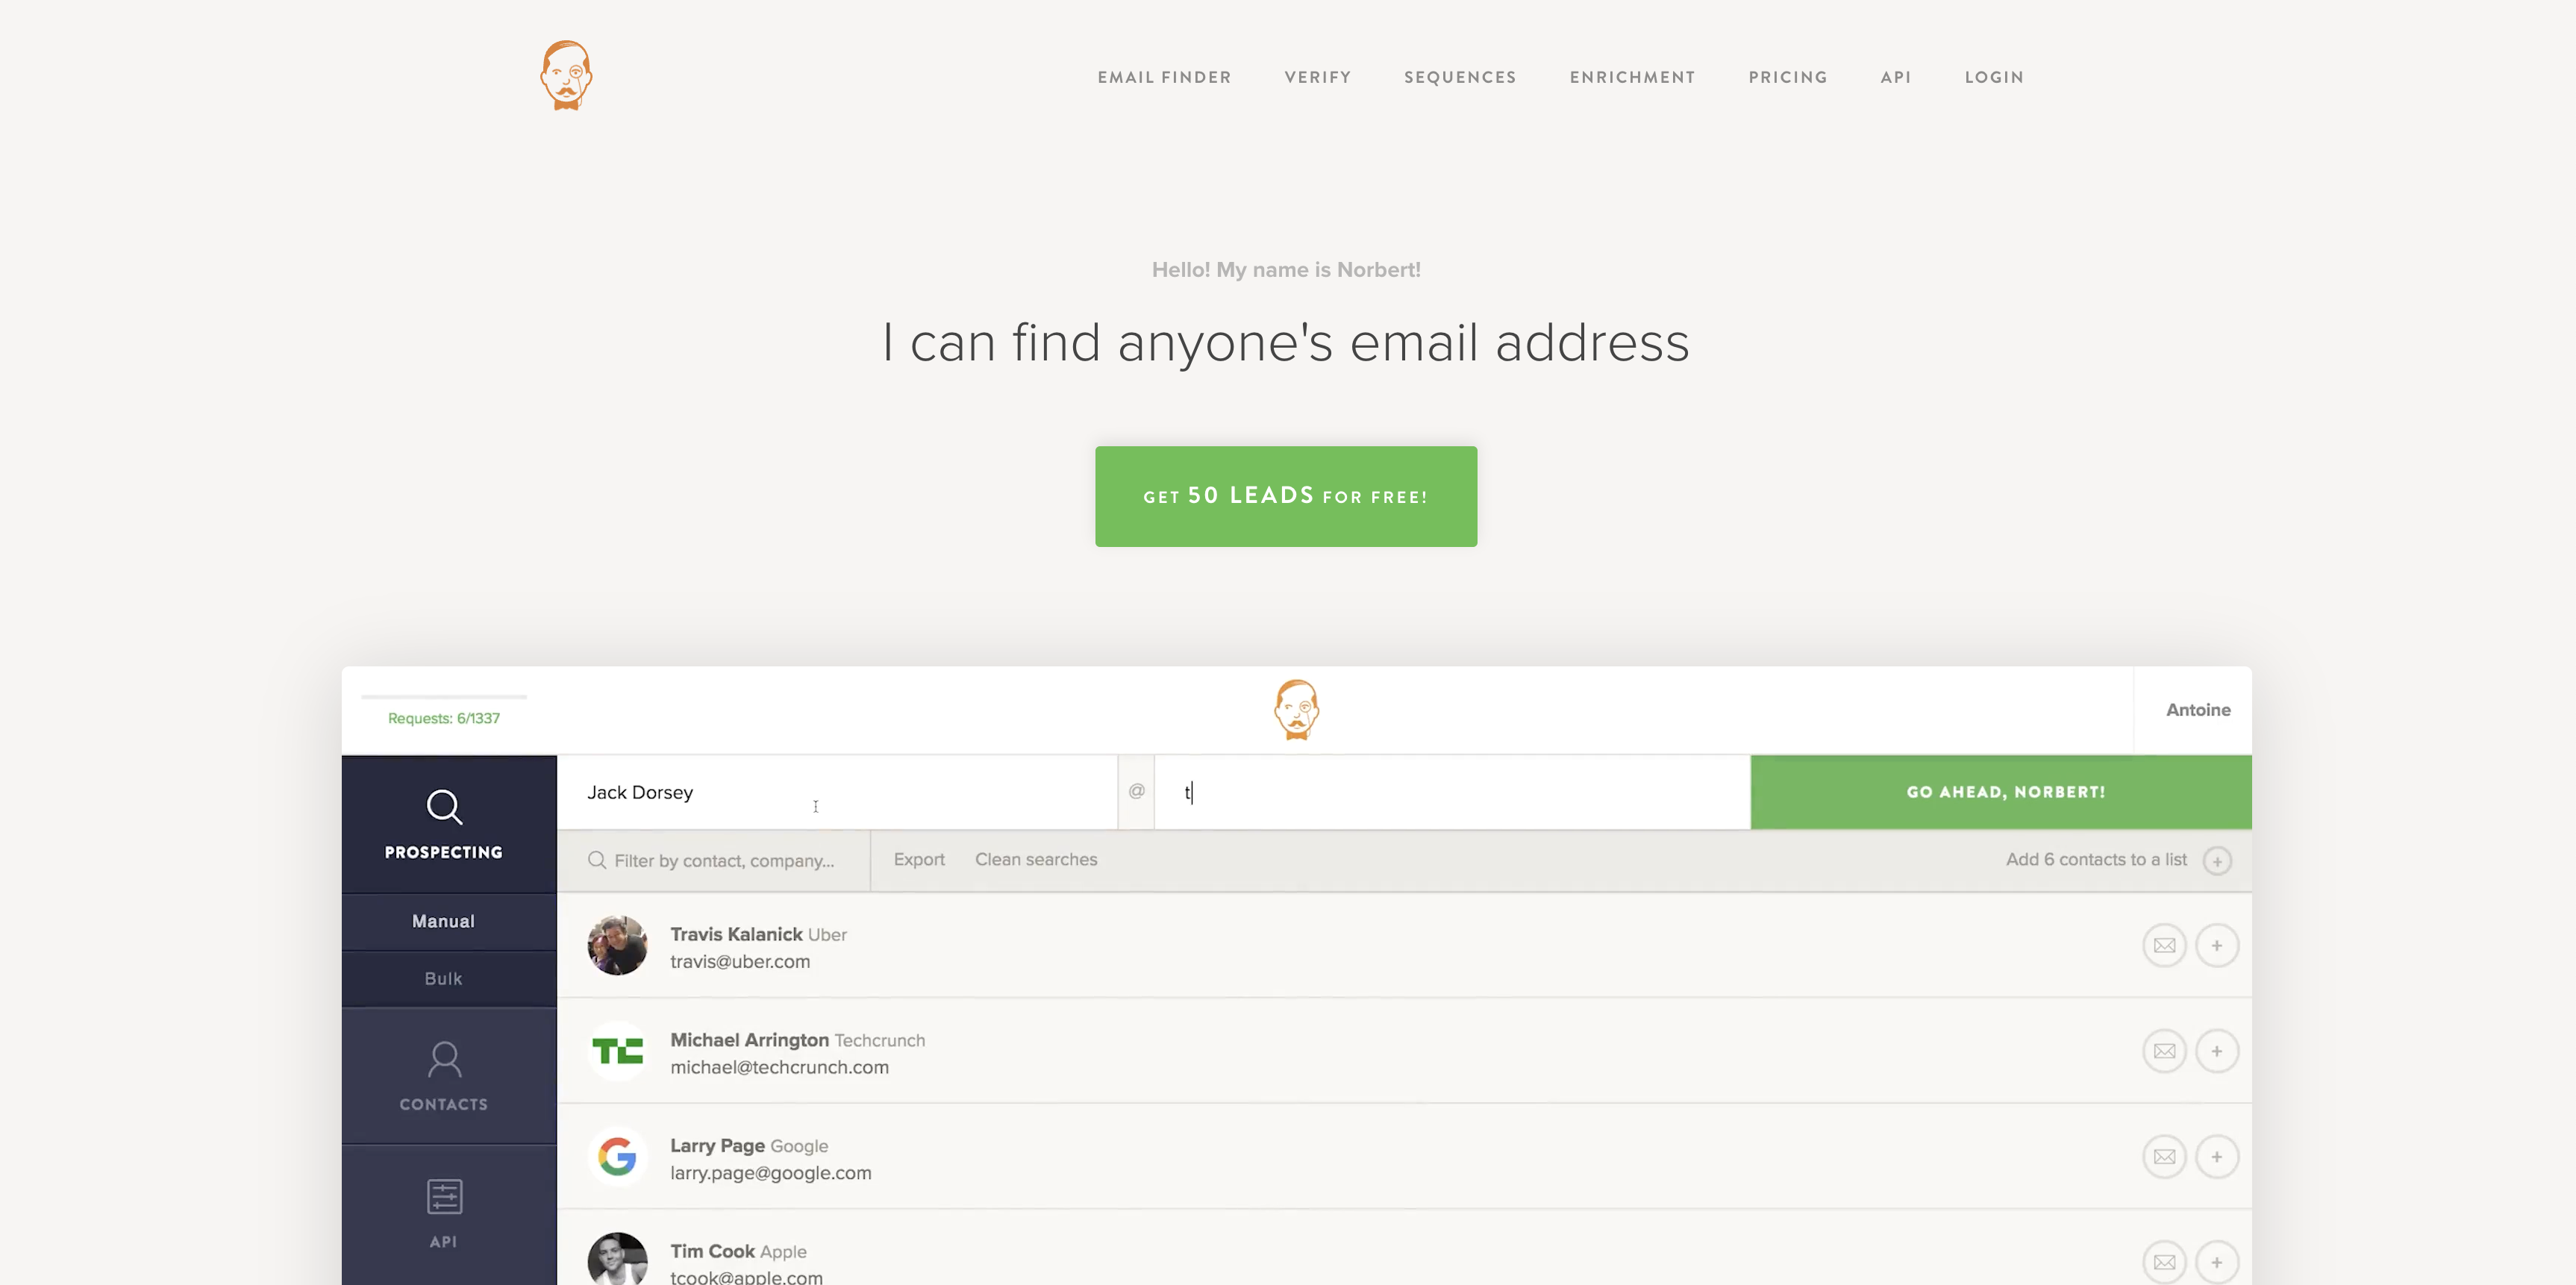
Task: Click the envelope icon for Michael Arrington
Action: click(x=2164, y=1051)
